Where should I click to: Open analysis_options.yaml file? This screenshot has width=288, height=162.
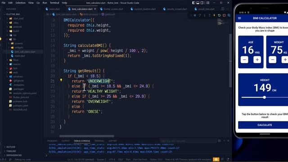(25, 93)
